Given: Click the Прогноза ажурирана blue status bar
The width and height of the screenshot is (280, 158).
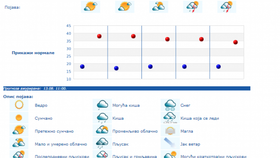Looking at the screenshot, I should click(x=126, y=88).
